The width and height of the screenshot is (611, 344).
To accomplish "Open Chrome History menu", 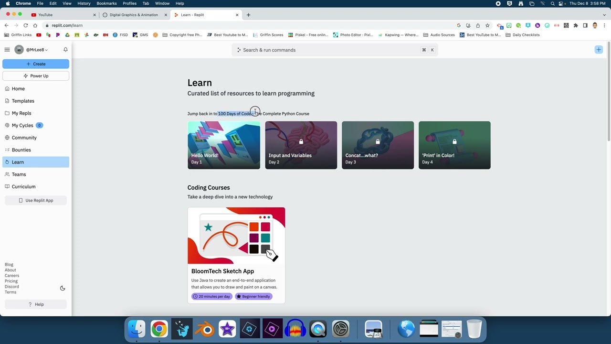I will 84,3.
